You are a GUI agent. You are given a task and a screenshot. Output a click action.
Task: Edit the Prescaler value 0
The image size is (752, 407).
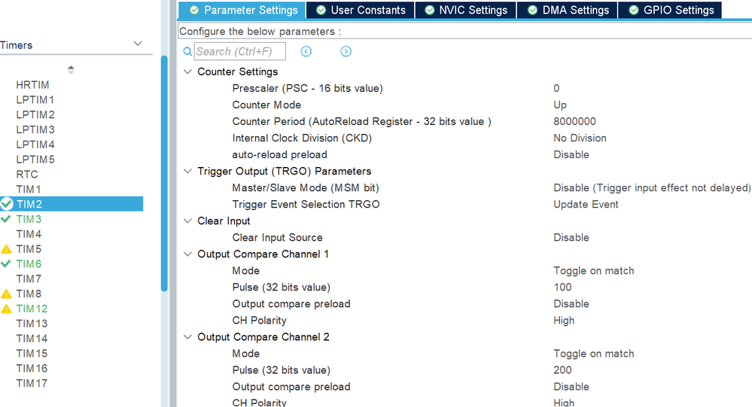point(556,88)
